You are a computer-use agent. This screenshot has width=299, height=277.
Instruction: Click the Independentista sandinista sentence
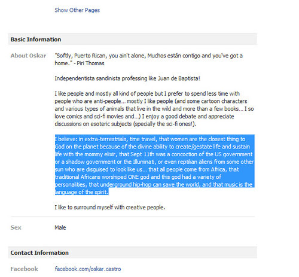pos(127,78)
